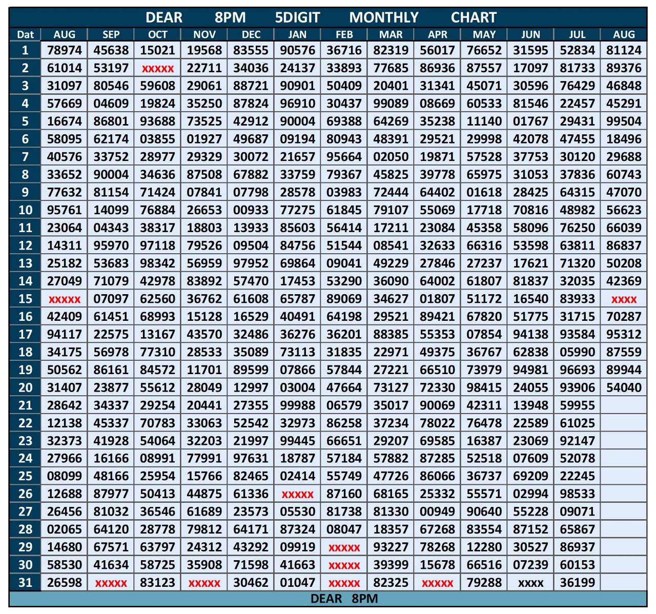Click cell value 04609
The width and height of the screenshot is (656, 614).
(111, 104)
